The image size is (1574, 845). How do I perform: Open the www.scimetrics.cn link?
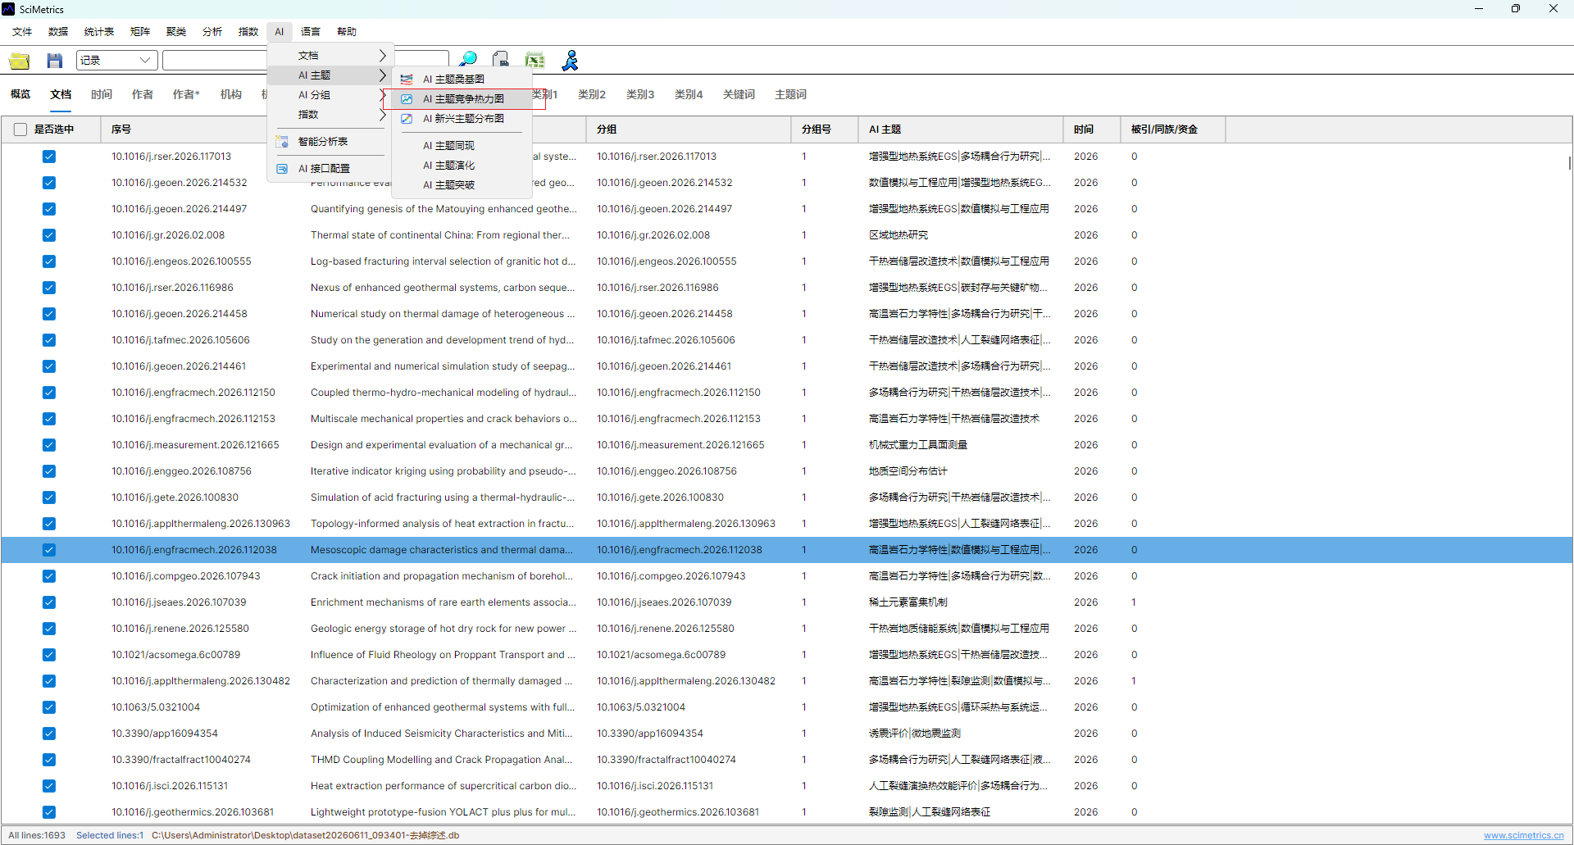1523,836
